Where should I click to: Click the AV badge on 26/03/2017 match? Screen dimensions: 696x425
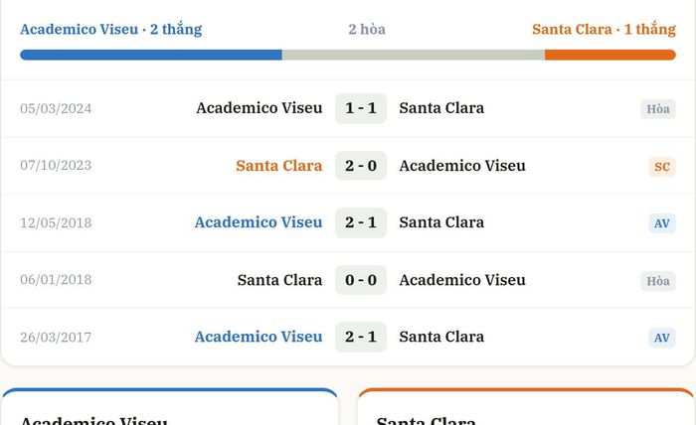662,338
